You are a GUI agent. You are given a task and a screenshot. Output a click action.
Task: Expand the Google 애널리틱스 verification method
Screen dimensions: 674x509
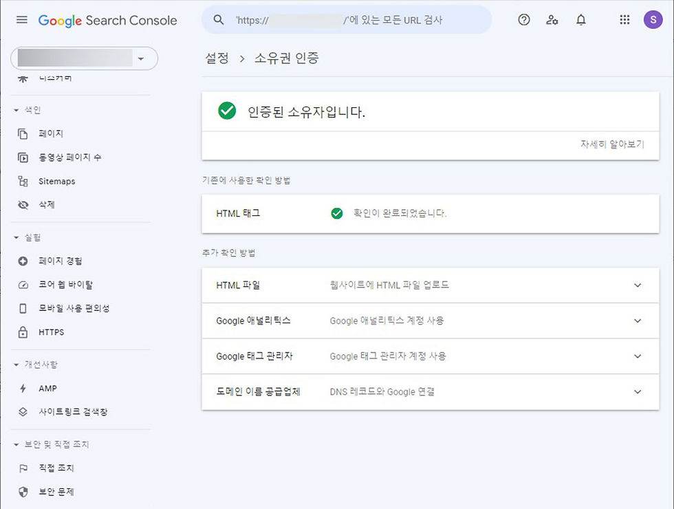[638, 321]
